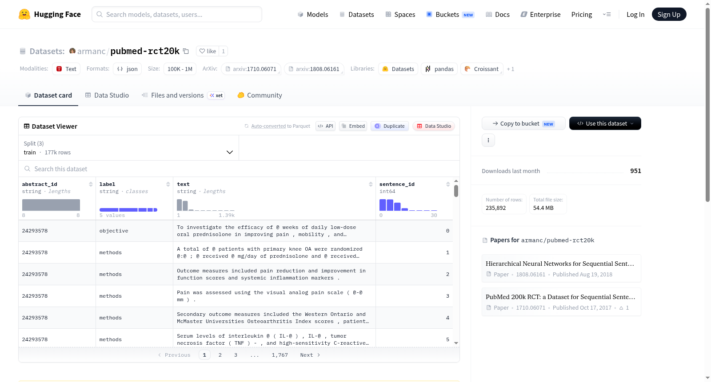Open the three-dot more options menu
Image resolution: width=711 pixels, height=382 pixels.
click(x=488, y=140)
